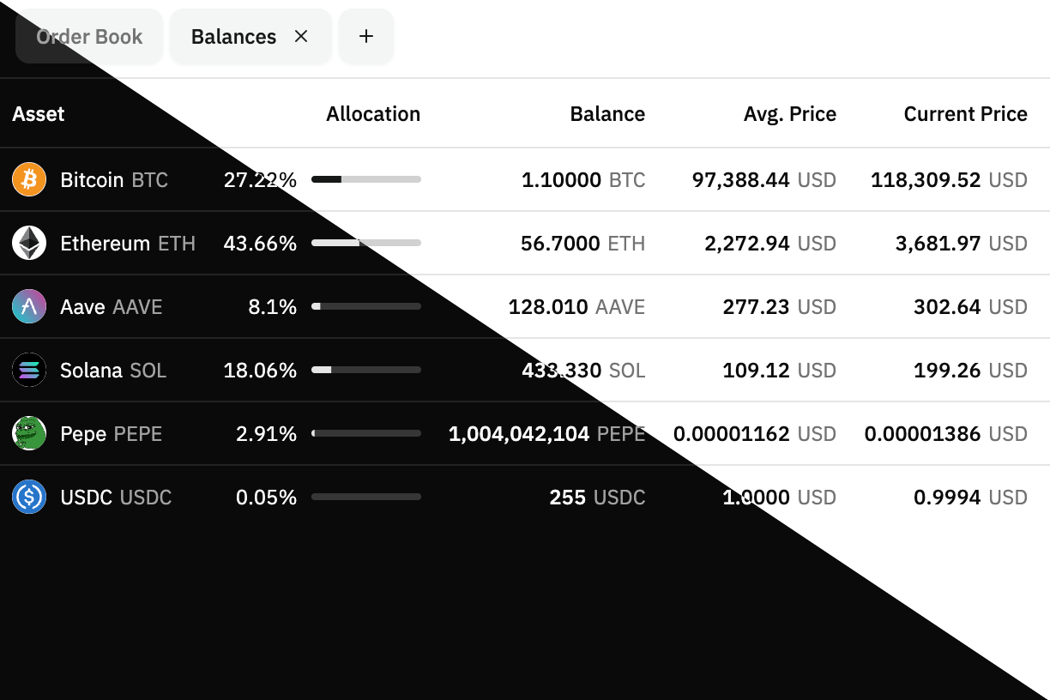The height and width of the screenshot is (700, 1050).
Task: Click the Ethereum diamond icon
Action: [x=29, y=244]
